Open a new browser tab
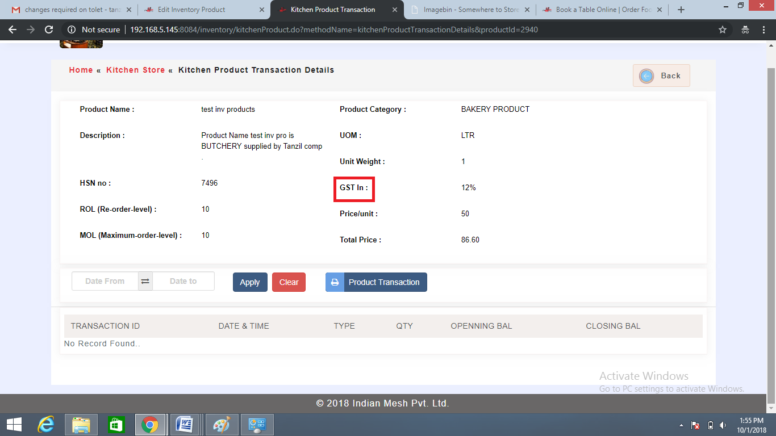Image resolution: width=776 pixels, height=436 pixels. tap(681, 10)
